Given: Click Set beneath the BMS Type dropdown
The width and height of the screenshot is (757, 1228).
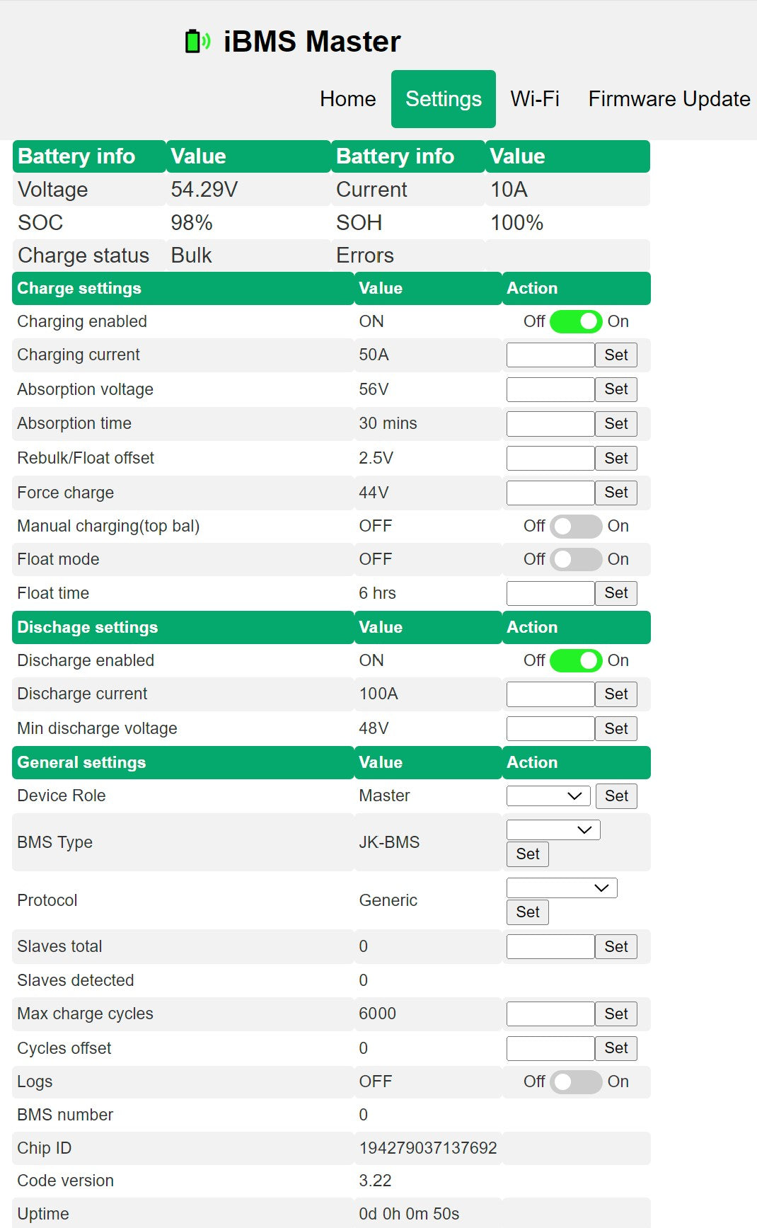Looking at the screenshot, I should (528, 854).
